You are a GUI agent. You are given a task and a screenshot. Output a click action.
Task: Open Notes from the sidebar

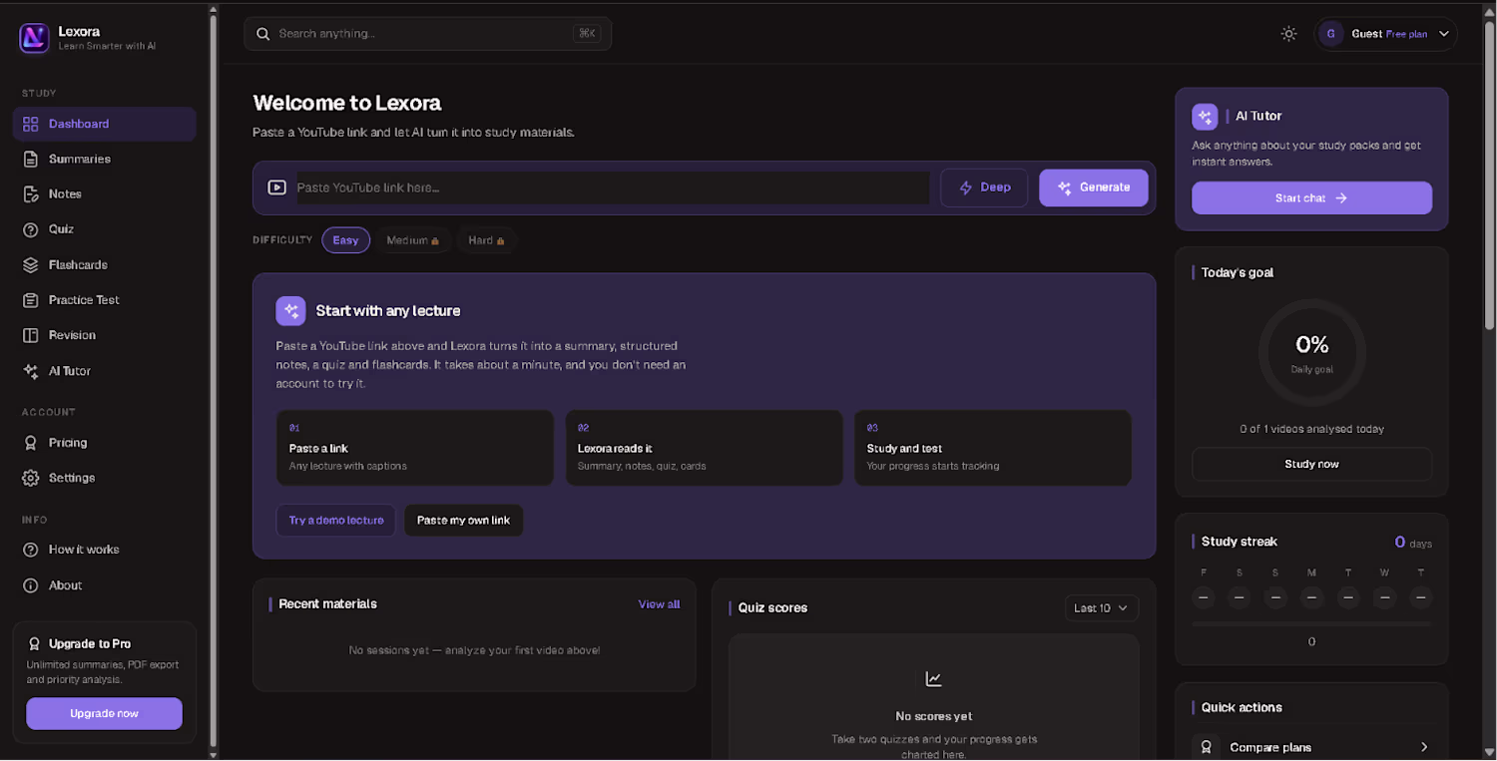(x=105, y=193)
